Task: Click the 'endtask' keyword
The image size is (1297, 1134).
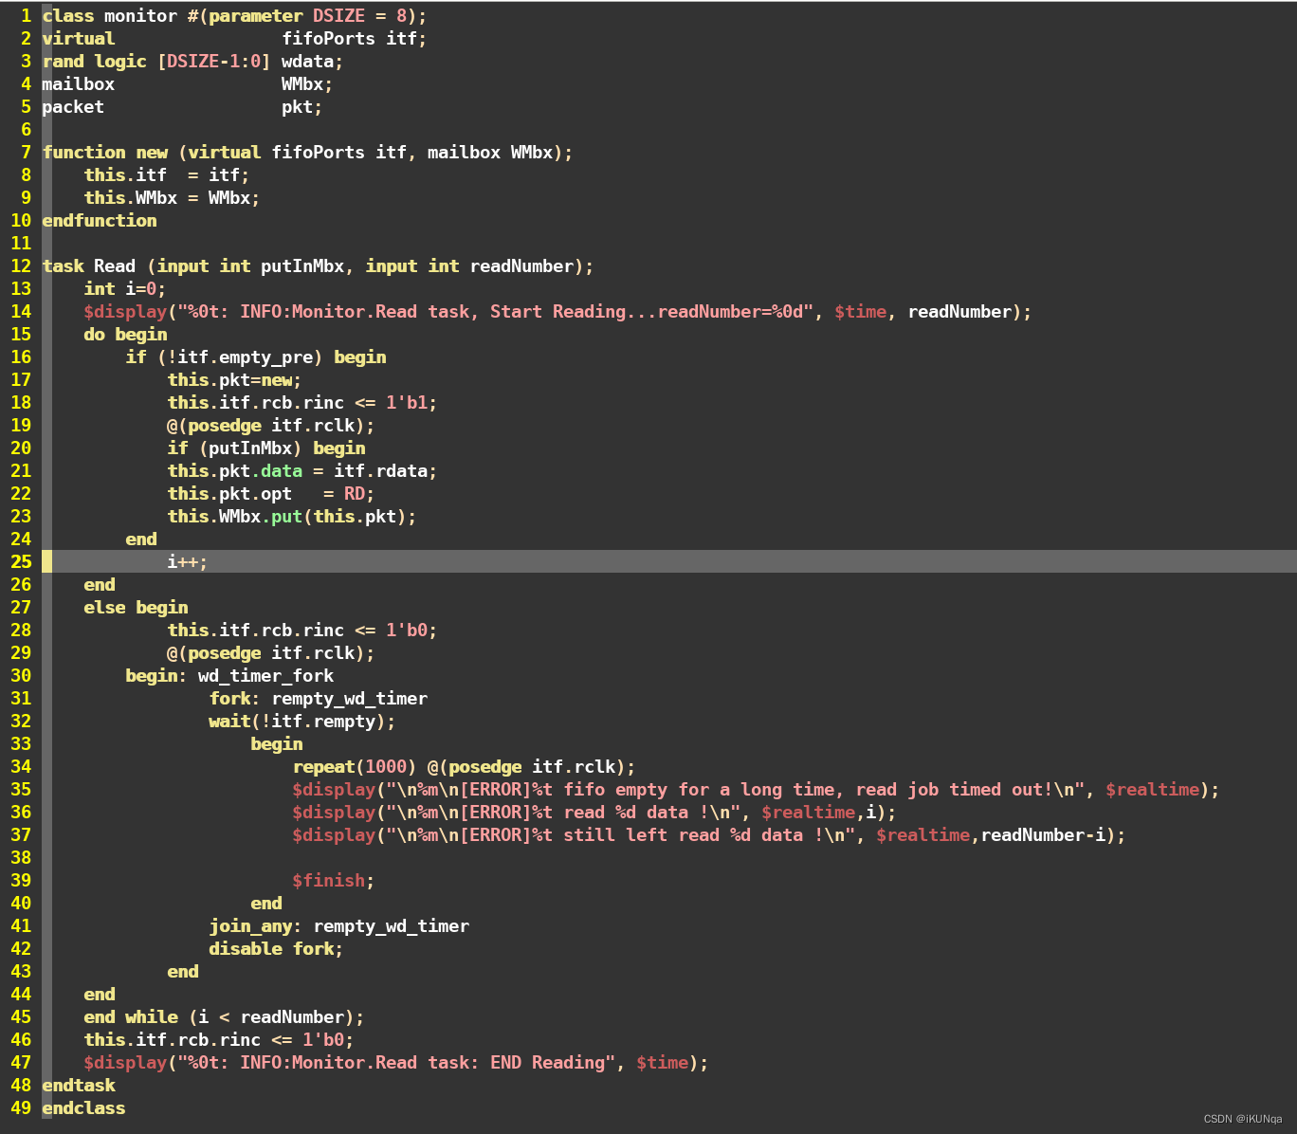Action: tap(79, 1086)
